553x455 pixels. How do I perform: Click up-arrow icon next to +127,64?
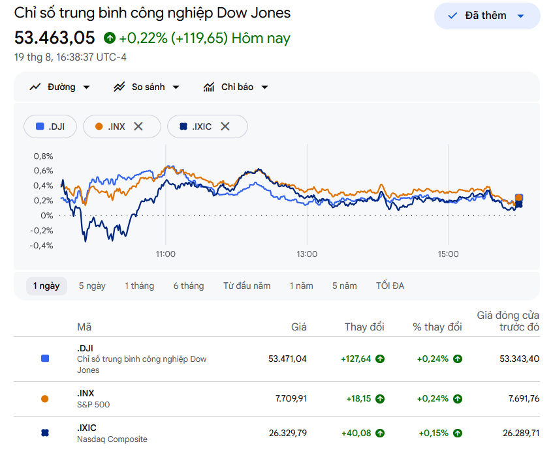point(380,359)
